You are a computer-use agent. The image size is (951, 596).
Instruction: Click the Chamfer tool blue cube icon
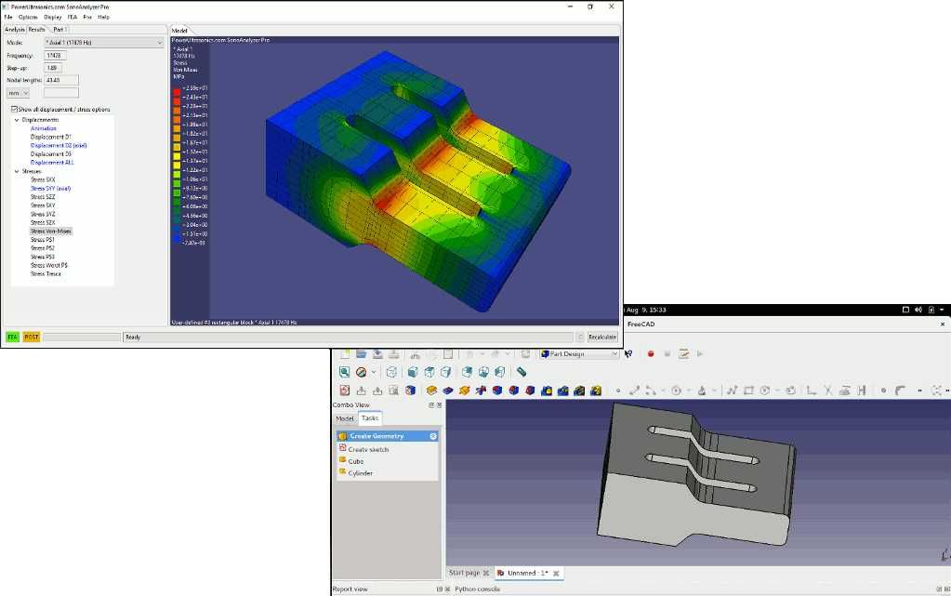[x=514, y=391]
